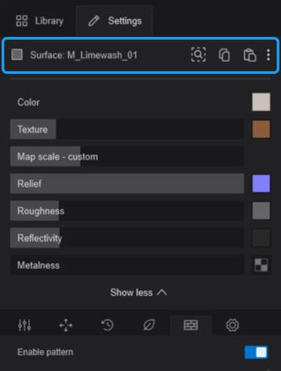
Task: Click the purple Relief map thumbnail
Action: point(261,184)
